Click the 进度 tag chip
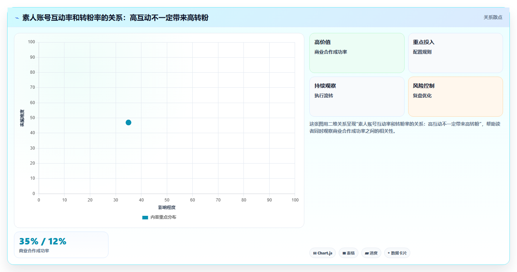Screen dimensions: 517x272 [x=371, y=253]
